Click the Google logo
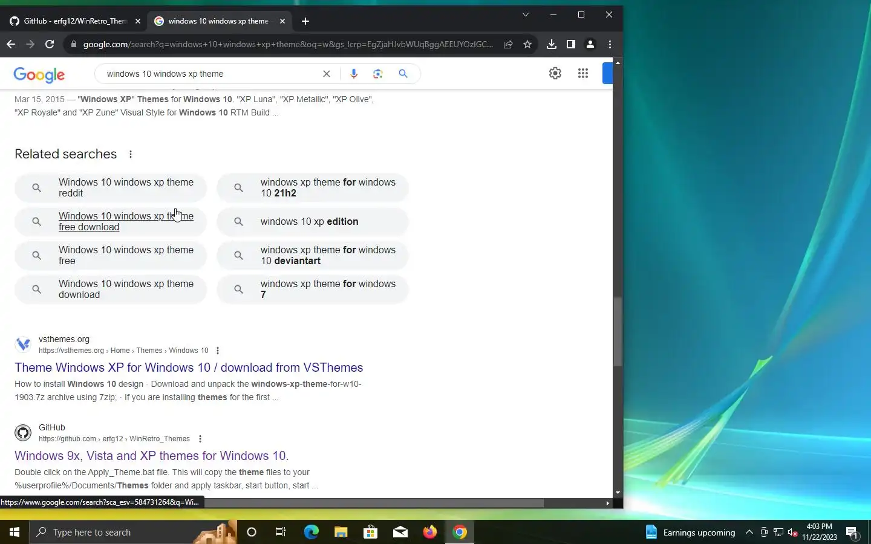This screenshot has width=871, height=544. click(x=39, y=74)
